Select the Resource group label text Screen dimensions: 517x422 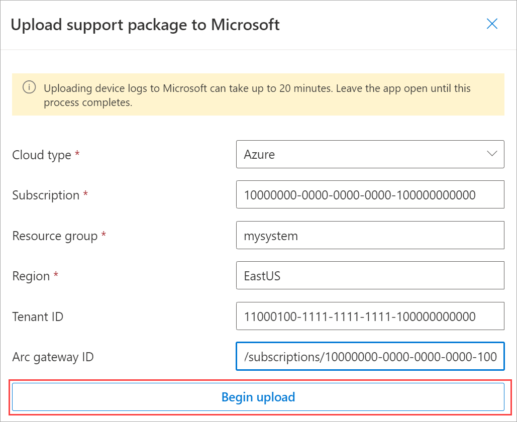click(x=55, y=236)
